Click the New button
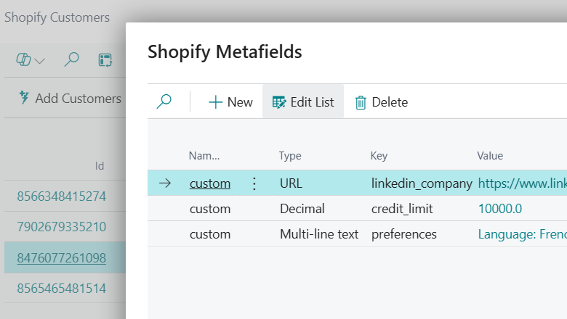This screenshot has width=567, height=319. (230, 102)
